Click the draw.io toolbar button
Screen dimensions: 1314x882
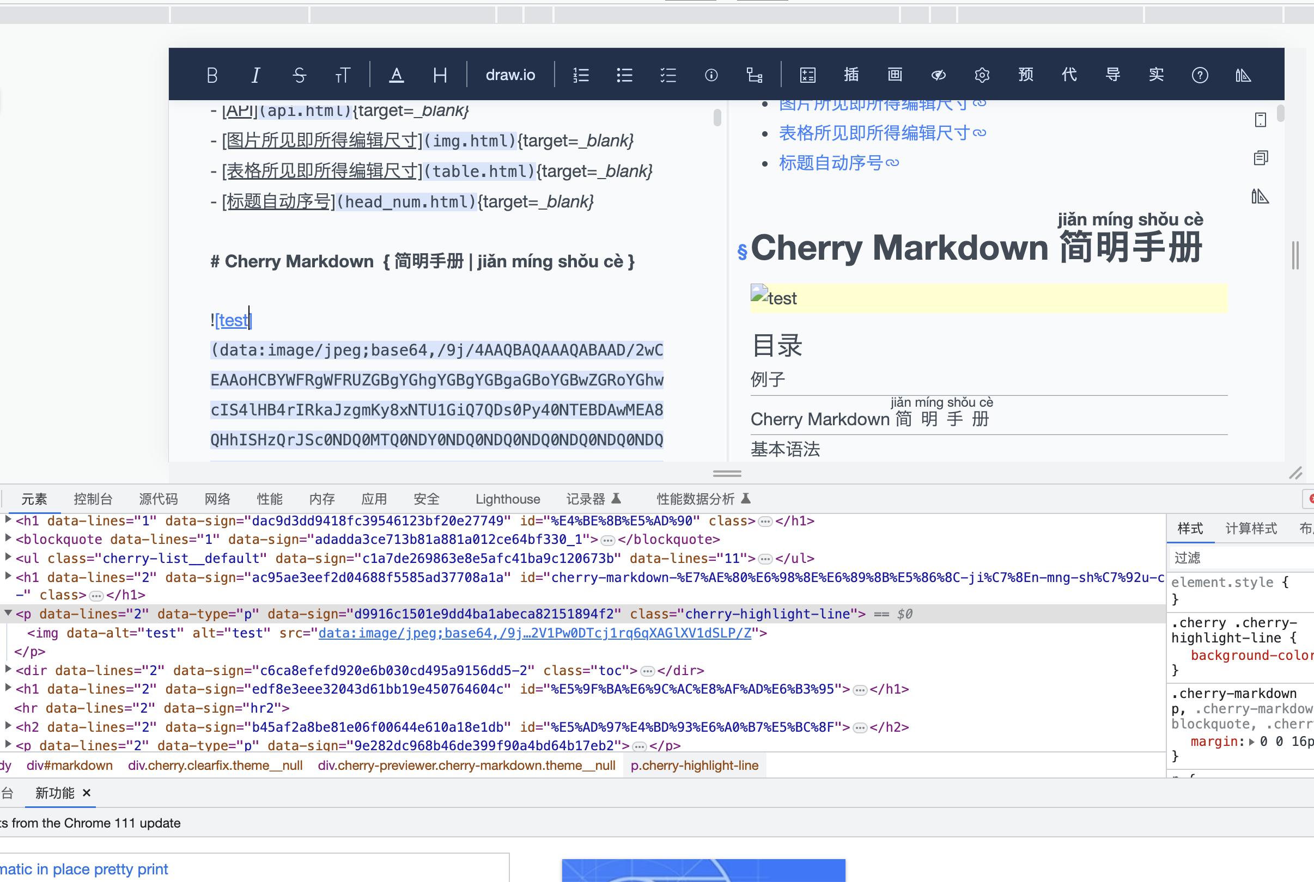pyautogui.click(x=510, y=75)
